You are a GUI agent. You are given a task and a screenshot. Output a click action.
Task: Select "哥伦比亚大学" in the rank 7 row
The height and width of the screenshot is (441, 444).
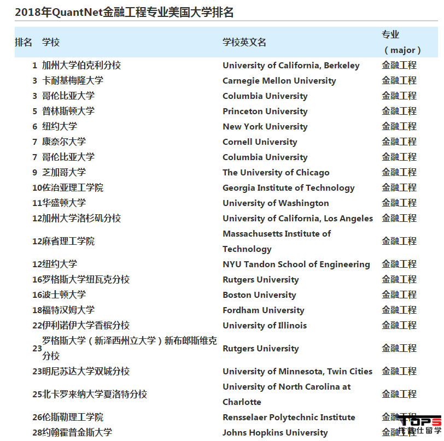coord(68,157)
